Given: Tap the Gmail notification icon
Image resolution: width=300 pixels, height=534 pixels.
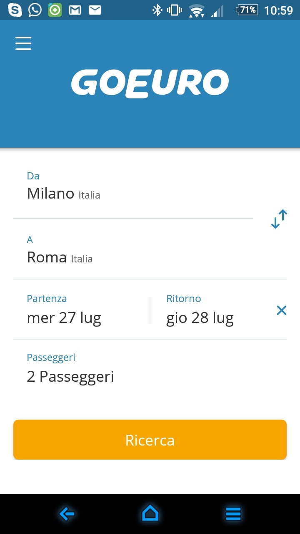Looking at the screenshot, I should [x=75, y=10].
